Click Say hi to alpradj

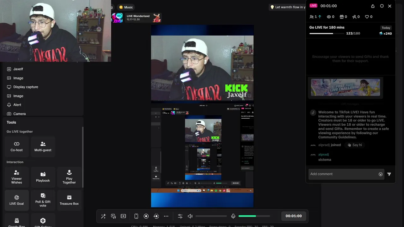pyautogui.click(x=354, y=145)
